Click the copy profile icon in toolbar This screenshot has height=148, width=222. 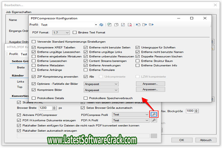pyautogui.click(x=116, y=25)
